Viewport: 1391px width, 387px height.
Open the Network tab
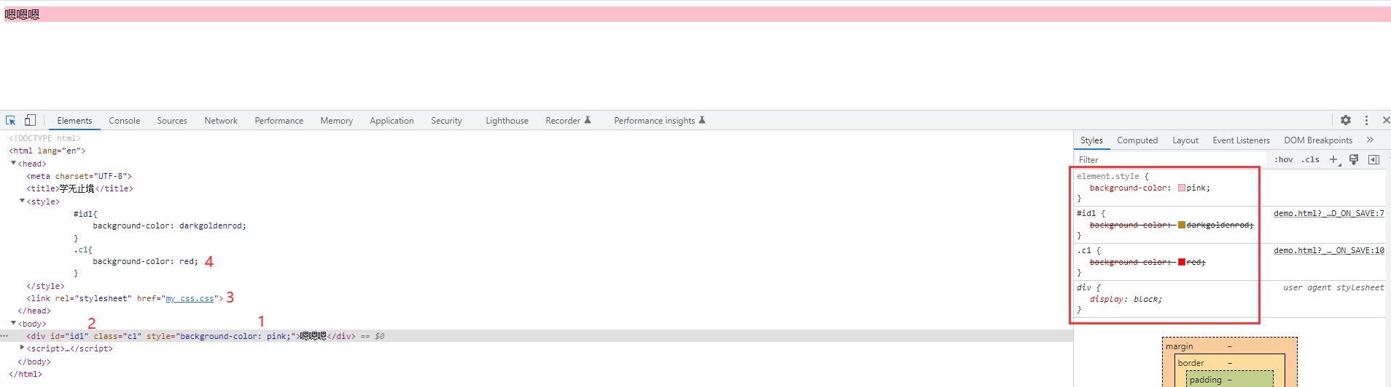point(221,121)
